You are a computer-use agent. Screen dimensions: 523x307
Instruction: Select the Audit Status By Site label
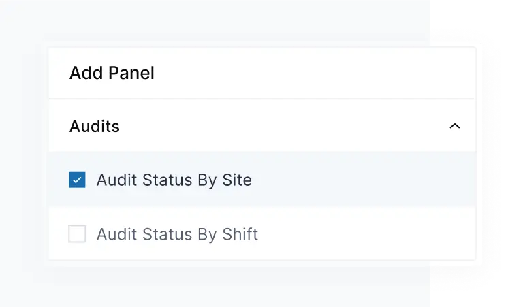tap(174, 180)
